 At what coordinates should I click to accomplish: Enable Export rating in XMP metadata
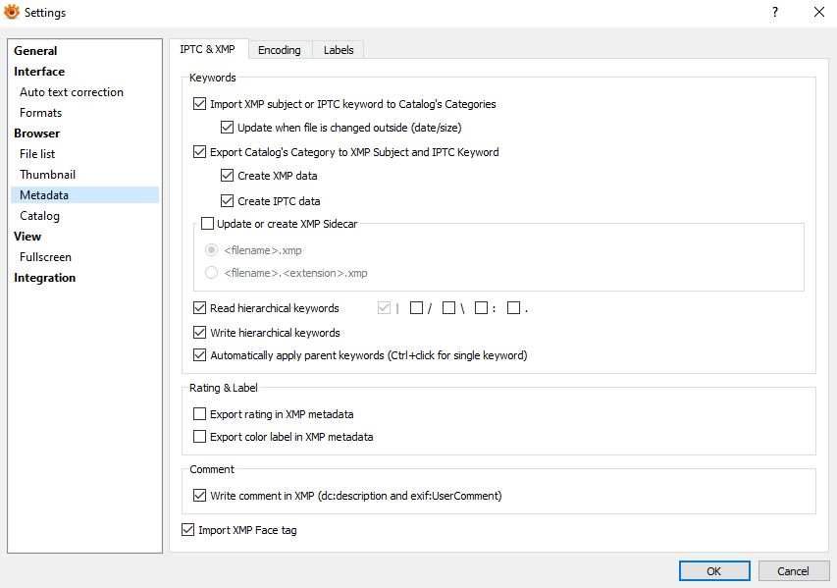[201, 414]
